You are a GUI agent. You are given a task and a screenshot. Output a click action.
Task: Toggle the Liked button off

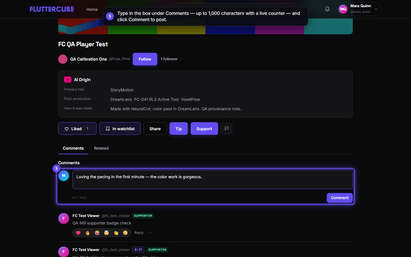coord(77,128)
